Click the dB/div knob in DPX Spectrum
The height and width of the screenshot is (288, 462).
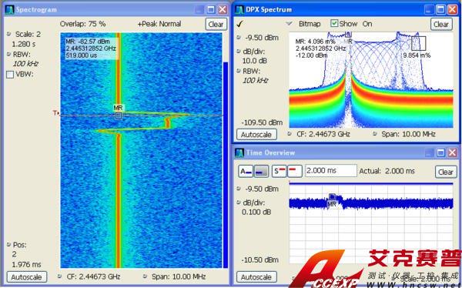pos(239,52)
